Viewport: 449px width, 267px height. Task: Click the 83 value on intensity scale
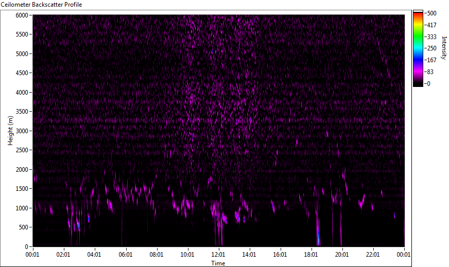pyautogui.click(x=430, y=72)
